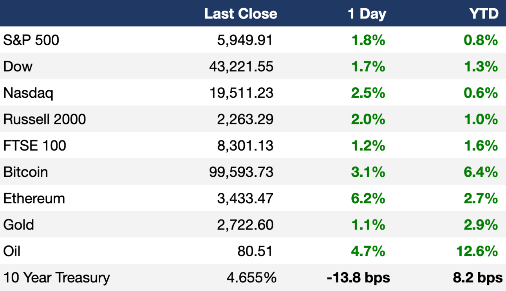This screenshot has height=291, width=506.
Task: Click Oil YTD value 12.6%
Action: [477, 251]
